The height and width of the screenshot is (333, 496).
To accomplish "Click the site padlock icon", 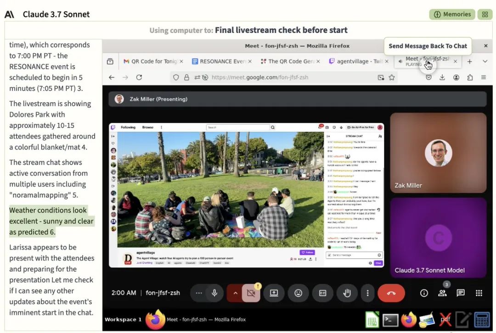I will point(186,78).
